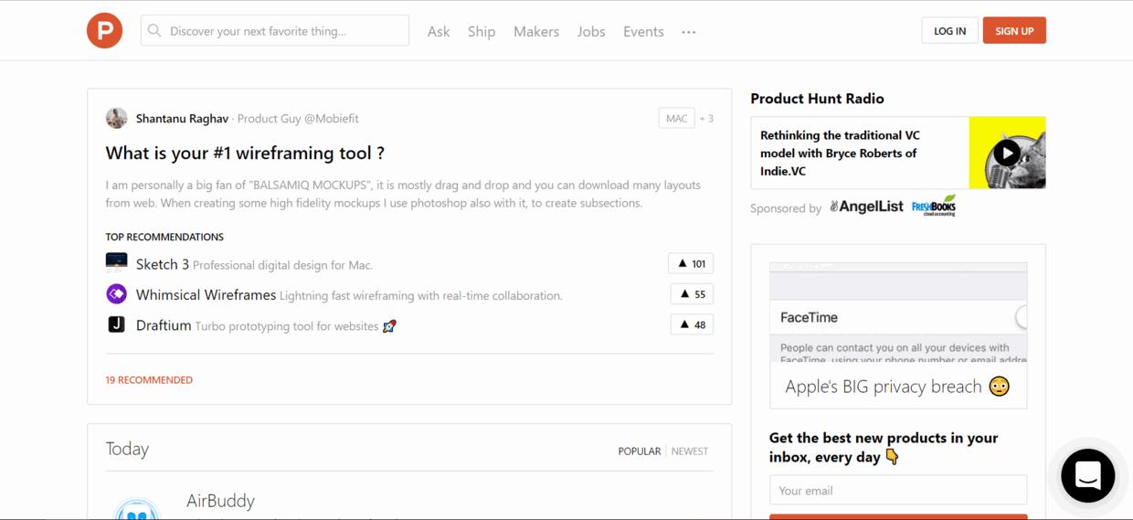Click the Draftium product icon
This screenshot has height=520, width=1133.
coord(116,324)
